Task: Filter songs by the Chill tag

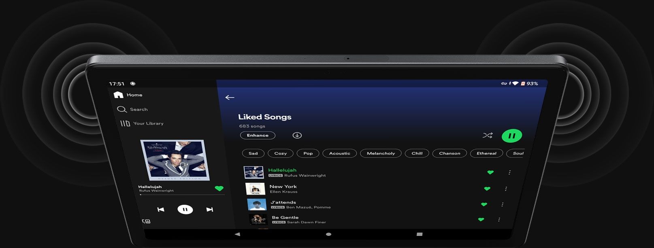Action: [417, 153]
